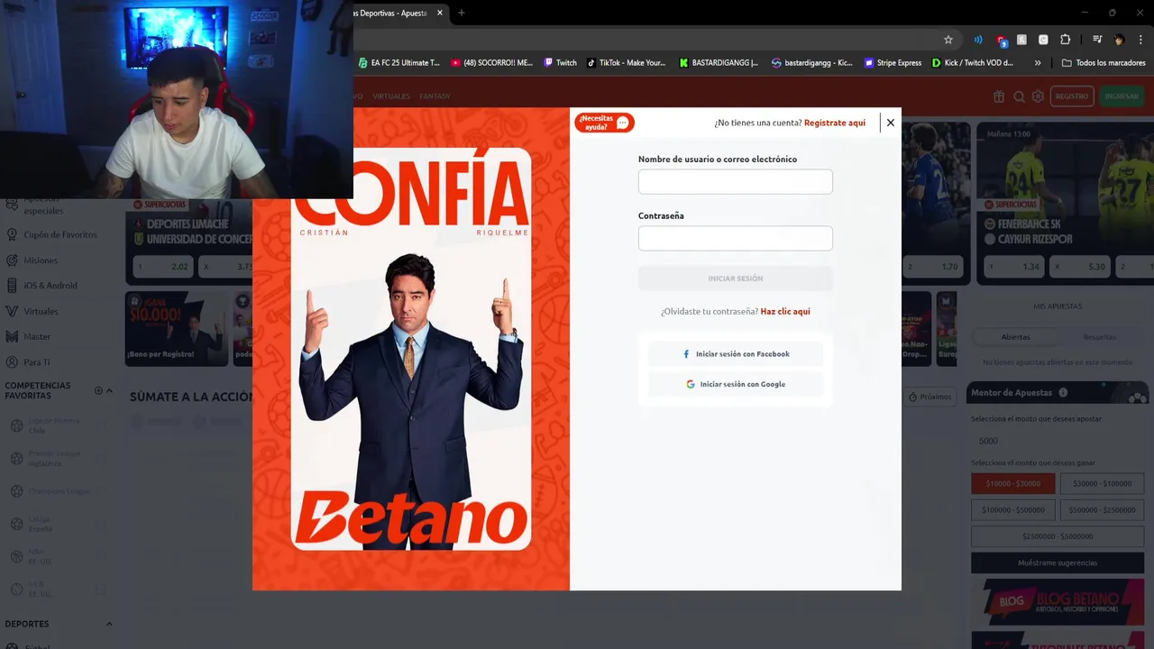The height and width of the screenshot is (649, 1154).
Task: Open the FANTASY menu item
Action: [435, 96]
